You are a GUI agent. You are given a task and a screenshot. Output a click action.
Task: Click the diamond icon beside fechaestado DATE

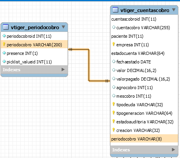pos(114,61)
